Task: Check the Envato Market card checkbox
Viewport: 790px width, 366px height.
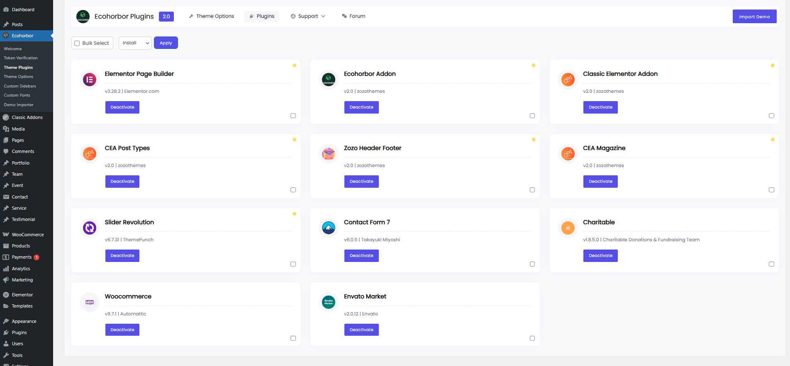Action: click(x=532, y=338)
